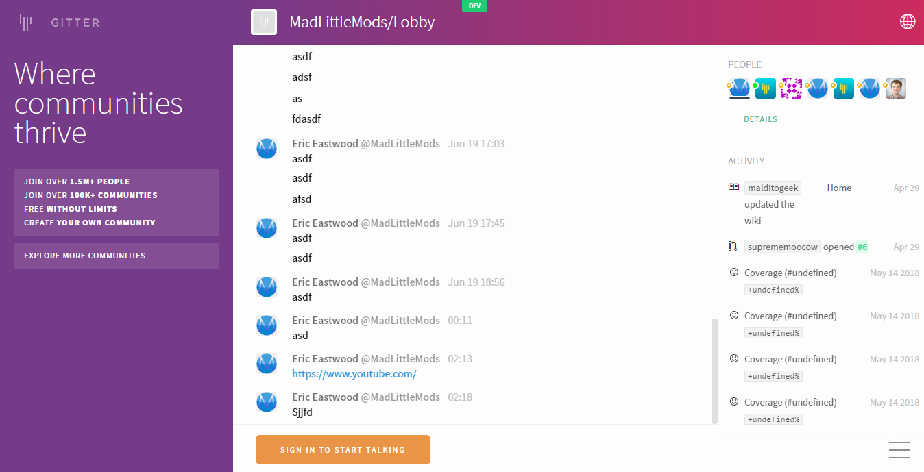Select the "adsf" message text
924x472 pixels.
tap(302, 77)
